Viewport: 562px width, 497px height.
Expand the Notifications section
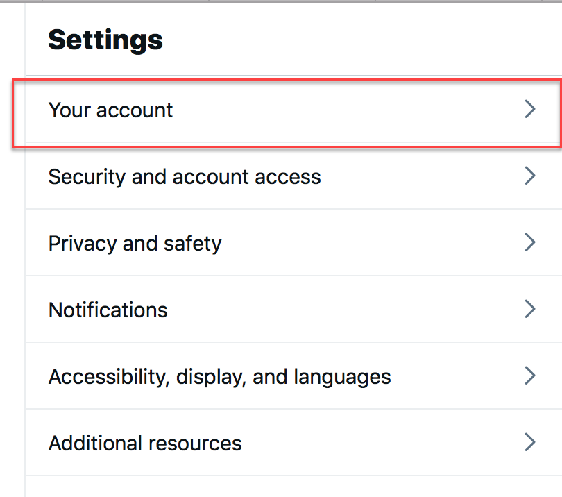tap(278, 310)
